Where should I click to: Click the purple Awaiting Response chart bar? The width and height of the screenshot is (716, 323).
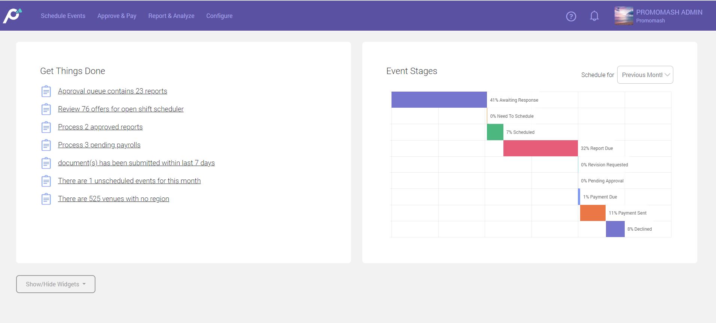pos(439,100)
